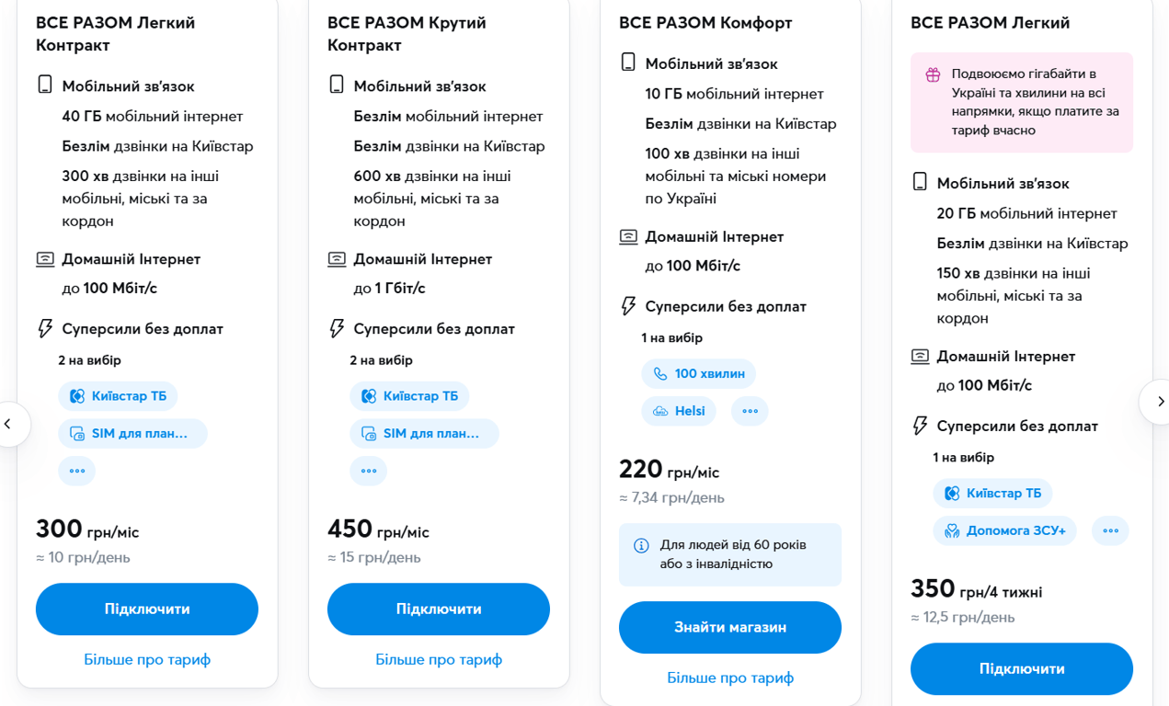Open the ellipsis next to Допомога ЗСУ+
Screen dimensions: 1169x706
(x=1110, y=530)
